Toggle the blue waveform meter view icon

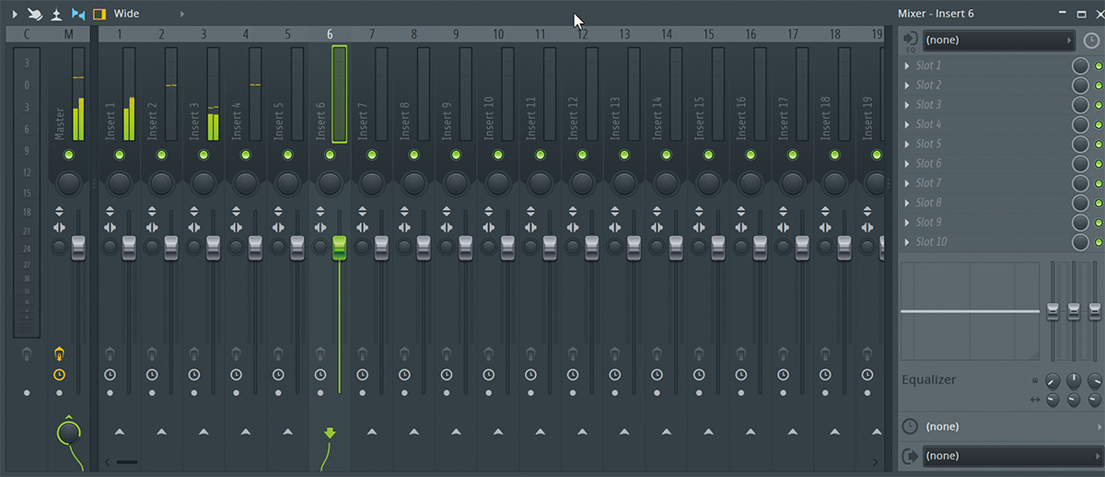tap(78, 14)
